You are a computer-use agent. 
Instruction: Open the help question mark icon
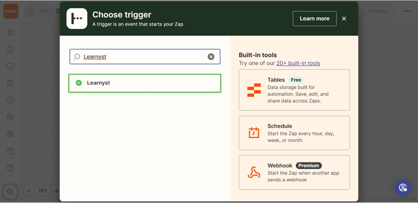tap(10, 168)
